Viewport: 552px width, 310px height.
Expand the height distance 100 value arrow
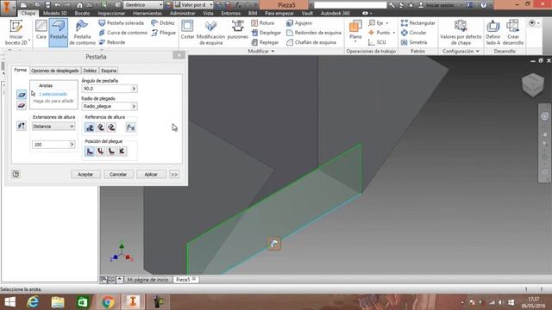pos(72,145)
